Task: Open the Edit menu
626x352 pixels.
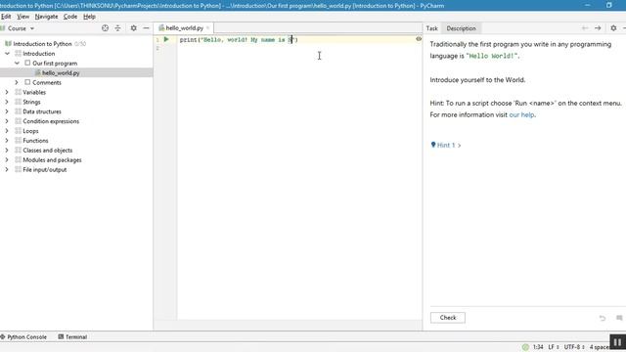Action: (x=6, y=17)
